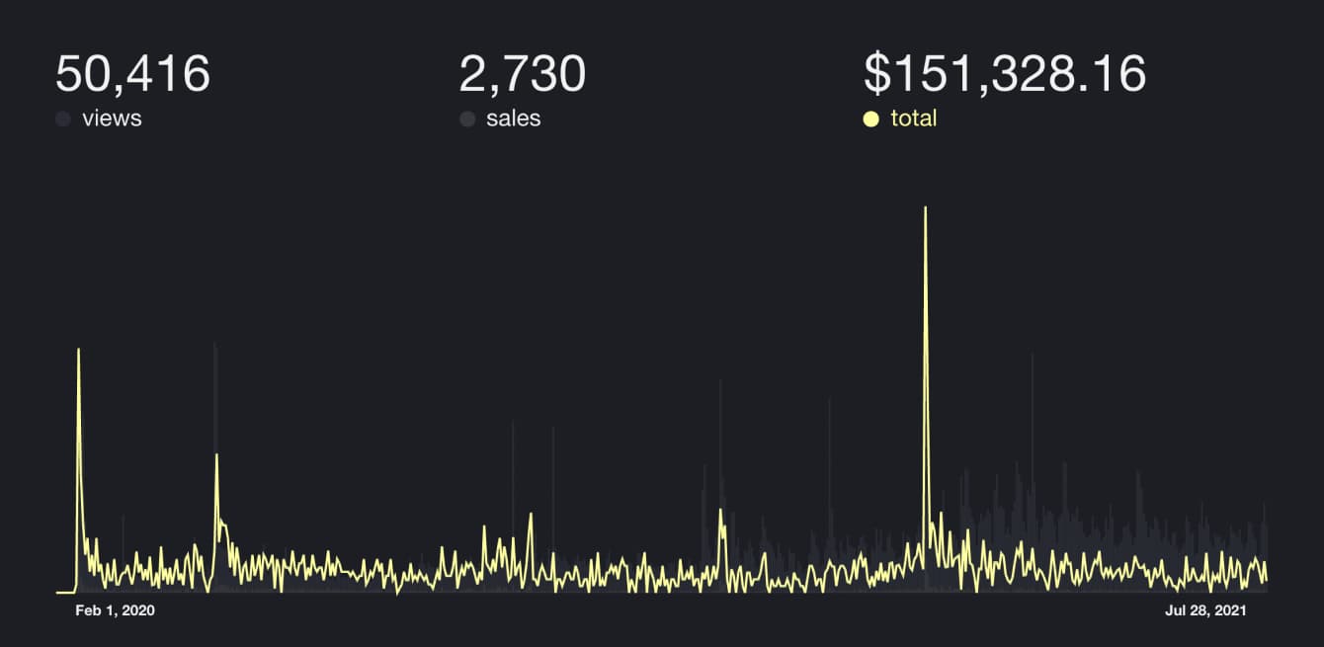The image size is (1324, 647).
Task: Click the tallest yellow spike's peak
Action: coord(925,208)
